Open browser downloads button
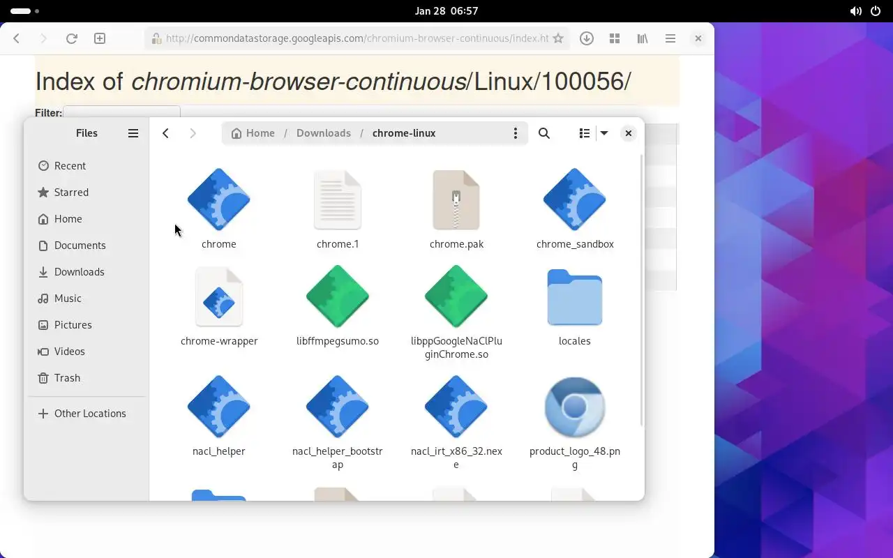 point(587,38)
